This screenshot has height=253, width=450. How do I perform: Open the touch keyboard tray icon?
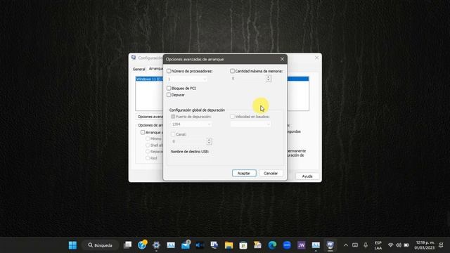click(x=355, y=245)
